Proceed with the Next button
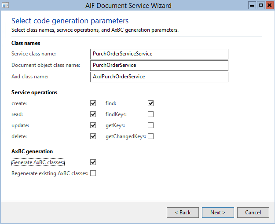The width and height of the screenshot is (275, 224). click(218, 213)
